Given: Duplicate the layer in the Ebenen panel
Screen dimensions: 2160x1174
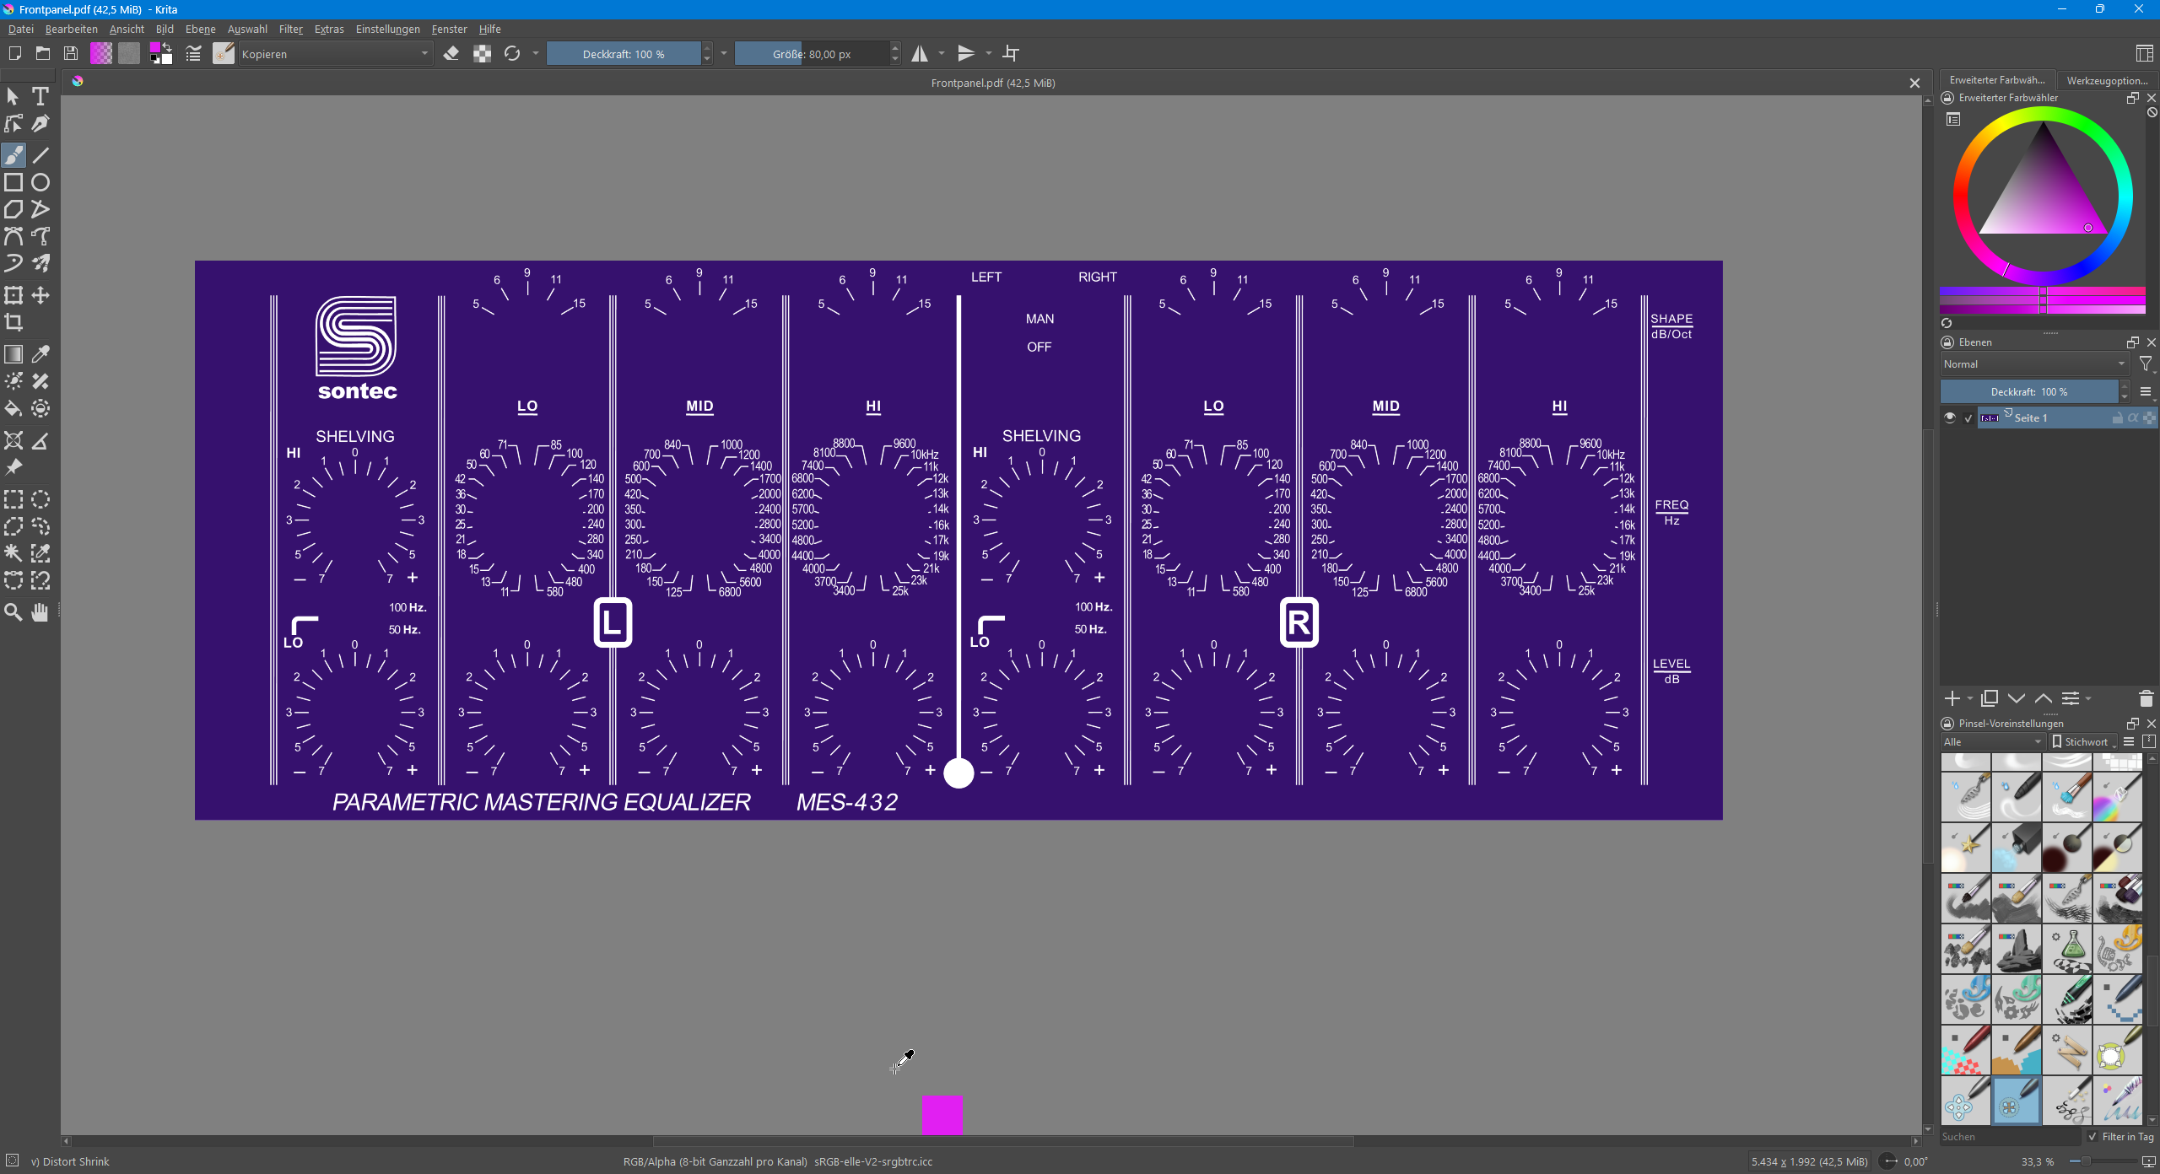Looking at the screenshot, I should point(1990,698).
